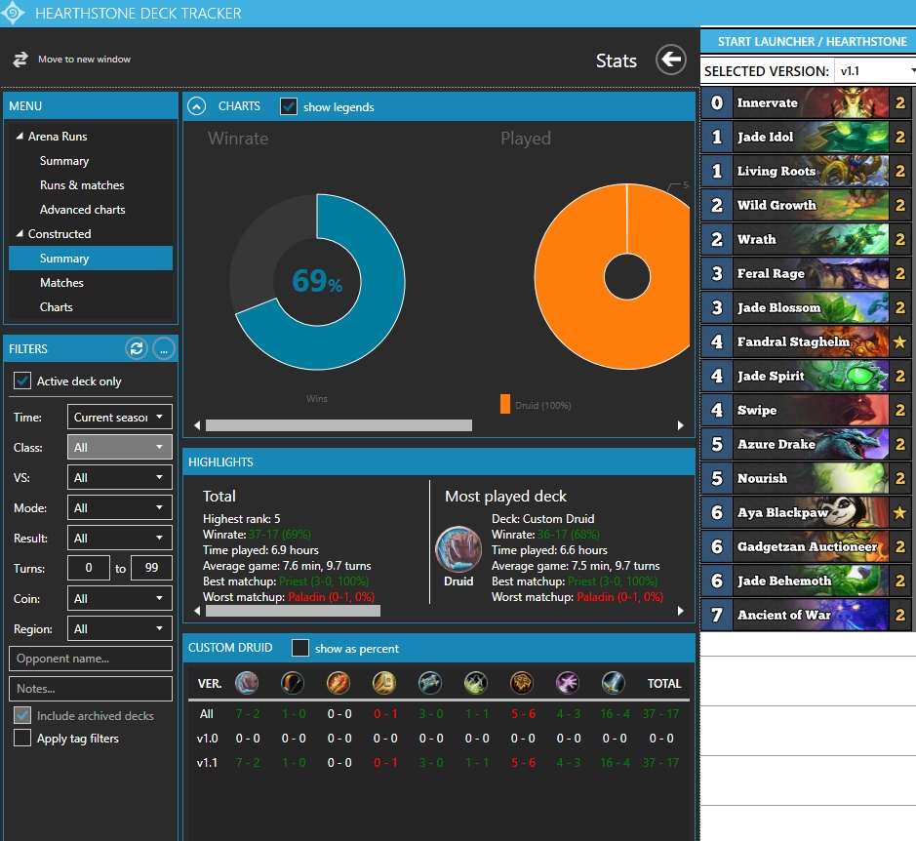Go back using the Stats arrow button
Viewport: 916px width, 841px height.
pos(670,60)
